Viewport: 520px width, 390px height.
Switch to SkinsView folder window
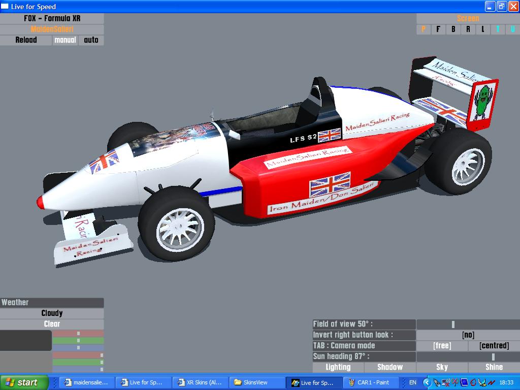257,382
